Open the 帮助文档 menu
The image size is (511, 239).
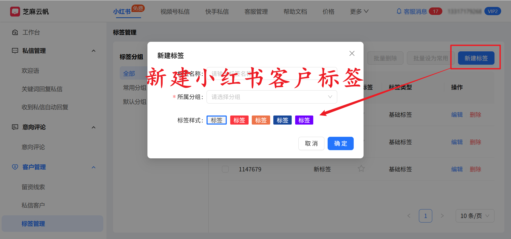point(295,12)
